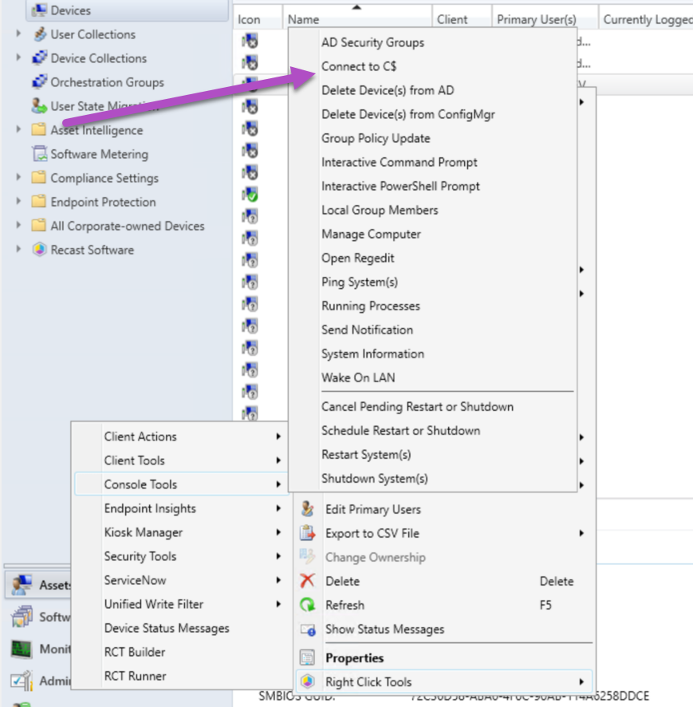Choose Interactive PowerShell Prompt
Screen dimensions: 693x707
pos(400,186)
